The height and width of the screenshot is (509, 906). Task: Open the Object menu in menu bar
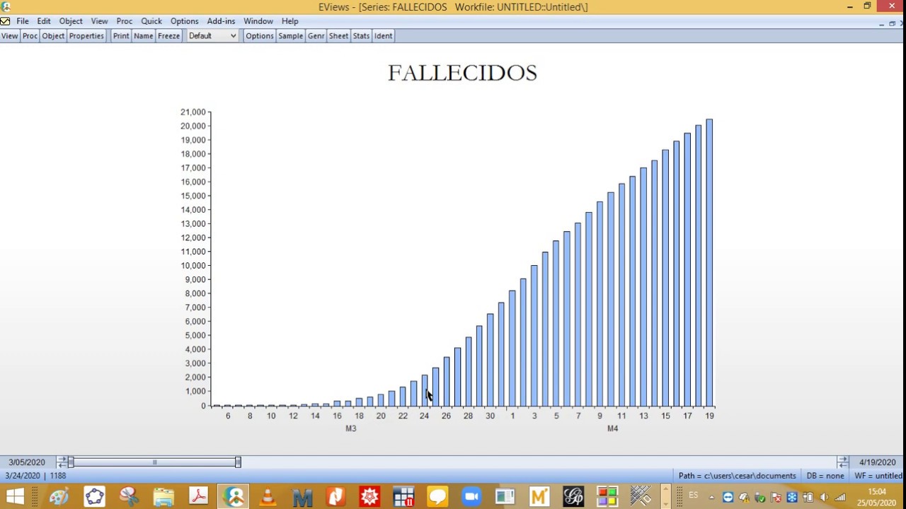pos(71,21)
